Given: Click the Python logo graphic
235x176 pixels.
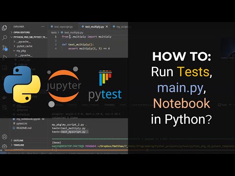Looking at the screenshot, I should click(22, 85).
